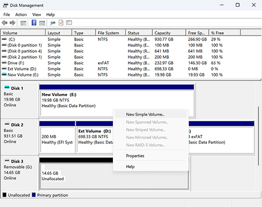
Task: Select the Drive (F:) volume row
Action: coord(131,63)
